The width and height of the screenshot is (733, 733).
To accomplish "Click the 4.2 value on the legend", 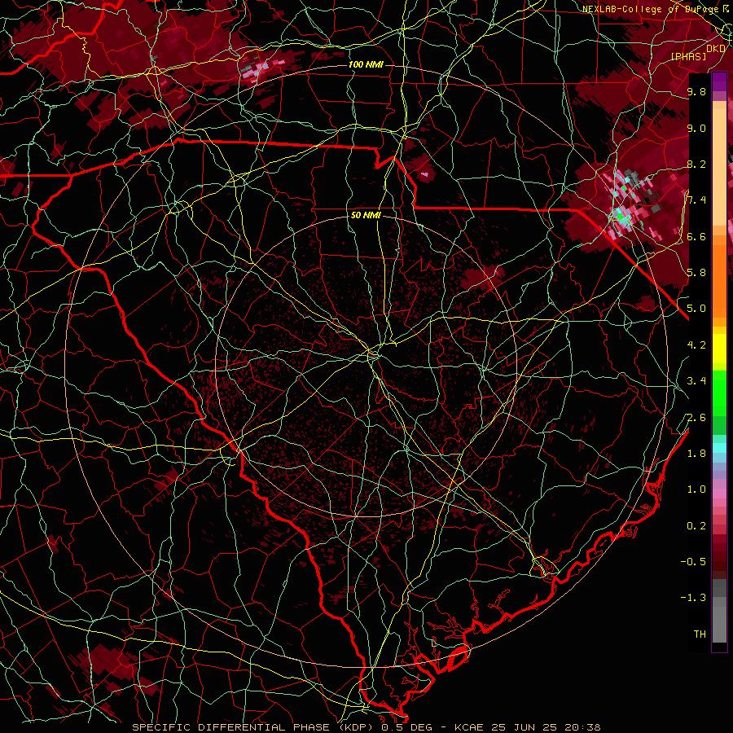I will (x=696, y=345).
